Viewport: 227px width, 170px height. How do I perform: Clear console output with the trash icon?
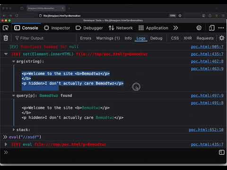point(6,38)
